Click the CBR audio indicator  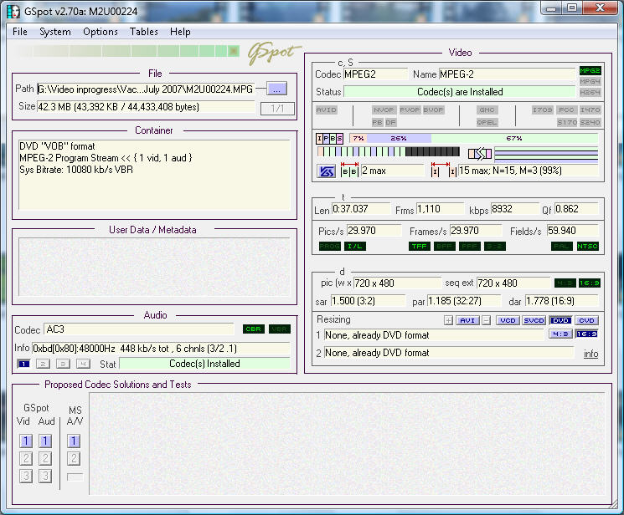pyautogui.click(x=254, y=329)
